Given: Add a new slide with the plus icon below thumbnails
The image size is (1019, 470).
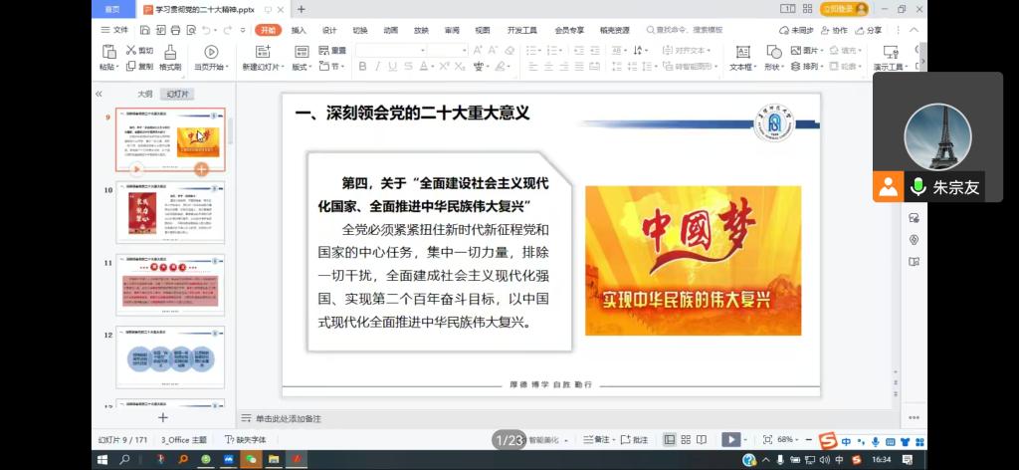Looking at the screenshot, I should [x=163, y=417].
